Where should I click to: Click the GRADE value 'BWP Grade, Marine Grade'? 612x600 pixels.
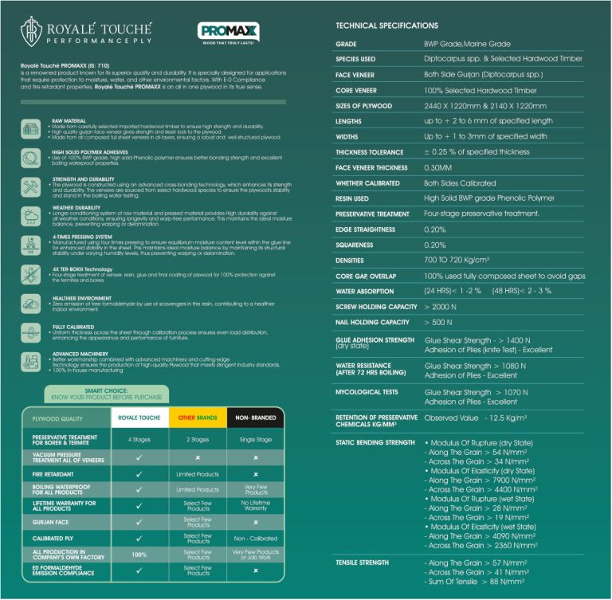coord(467,44)
